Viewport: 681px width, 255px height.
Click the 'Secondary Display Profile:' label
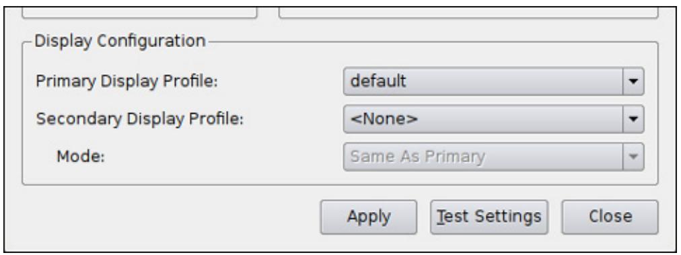[x=140, y=118]
